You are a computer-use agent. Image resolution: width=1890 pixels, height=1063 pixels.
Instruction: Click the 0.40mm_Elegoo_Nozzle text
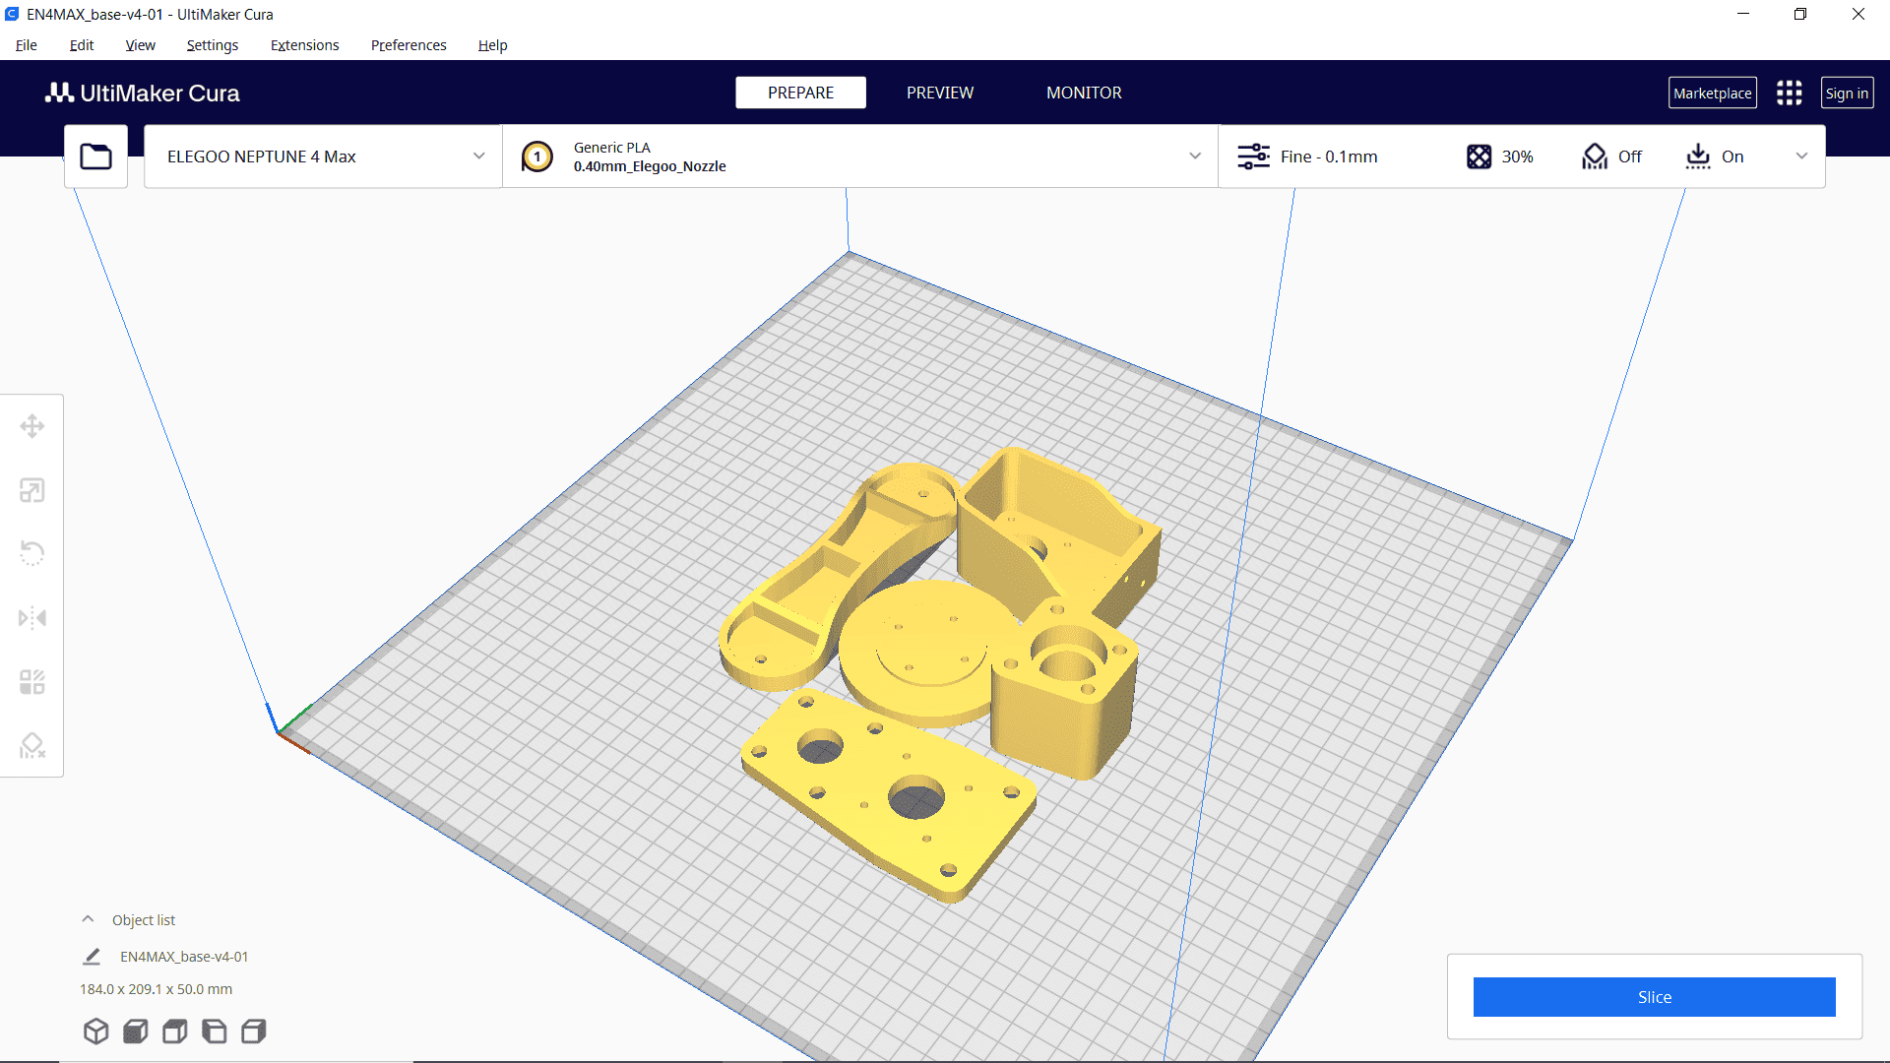click(650, 166)
